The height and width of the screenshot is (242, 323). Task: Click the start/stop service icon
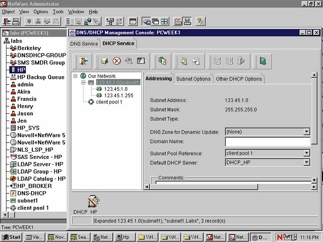tap(242, 61)
